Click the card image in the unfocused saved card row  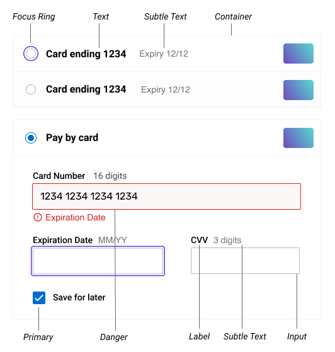coord(298,90)
